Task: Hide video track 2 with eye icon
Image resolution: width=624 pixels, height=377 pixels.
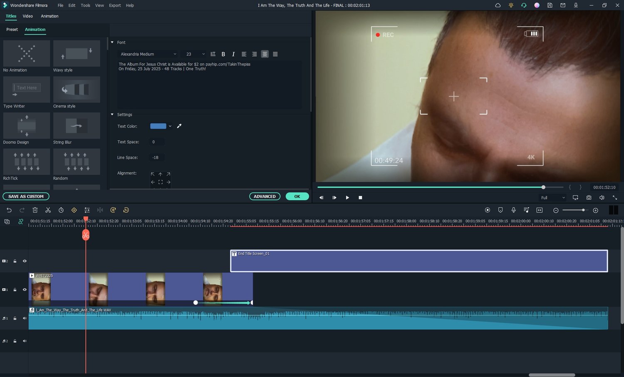Action: 25,261
